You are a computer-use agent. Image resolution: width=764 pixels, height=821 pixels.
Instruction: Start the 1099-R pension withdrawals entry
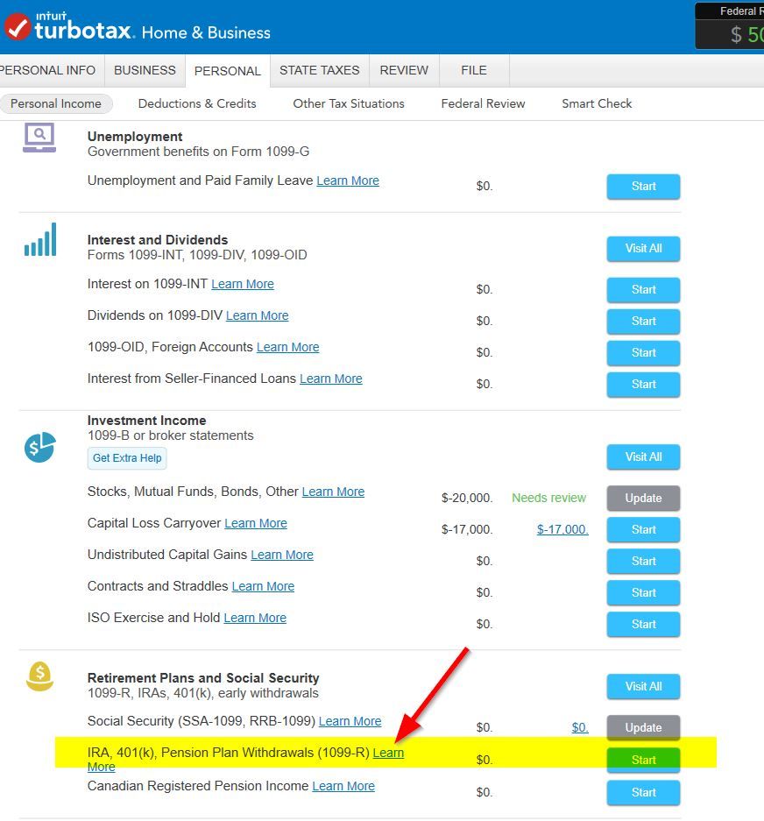point(643,760)
